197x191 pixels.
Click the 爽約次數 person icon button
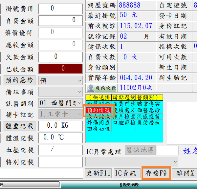click(101, 88)
